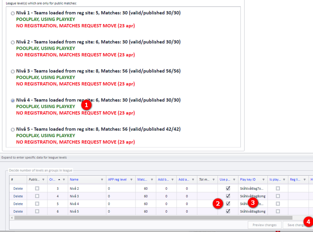
Task: Click Name cell containing Nivå 4
Action: (x=87, y=204)
